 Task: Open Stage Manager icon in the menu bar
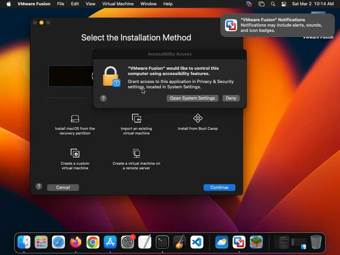tap(262, 4)
